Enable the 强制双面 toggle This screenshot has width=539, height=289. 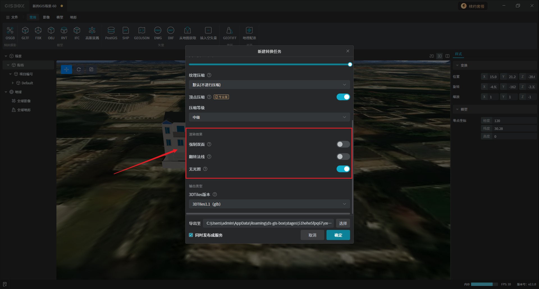(x=343, y=144)
